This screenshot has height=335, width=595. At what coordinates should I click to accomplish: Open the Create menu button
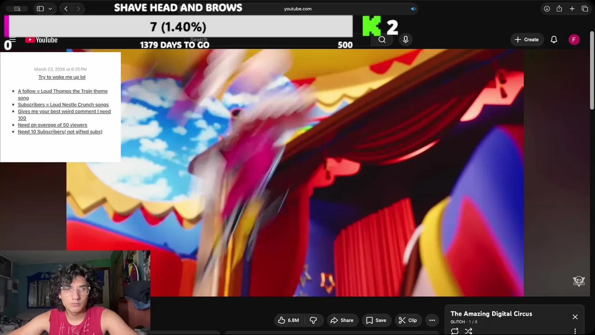(x=526, y=40)
